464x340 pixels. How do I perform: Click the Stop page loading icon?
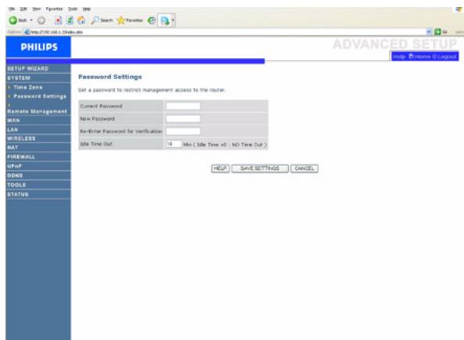[x=59, y=20]
